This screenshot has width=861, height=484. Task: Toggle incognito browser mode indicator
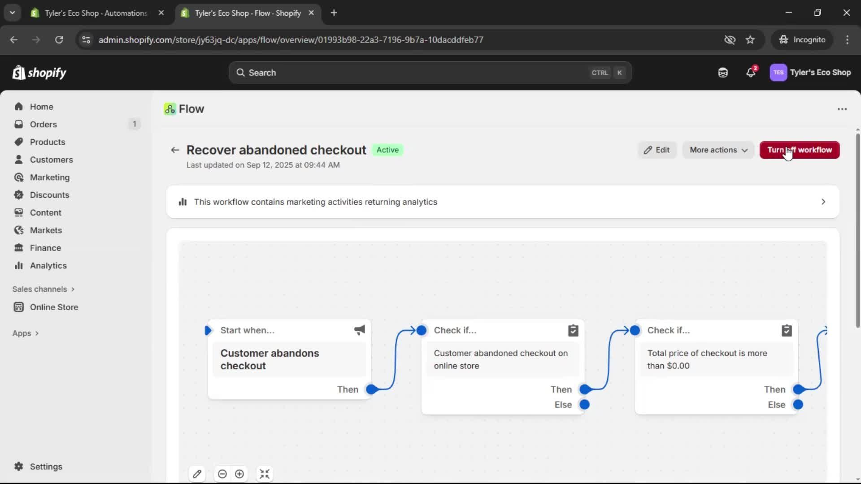tap(802, 39)
